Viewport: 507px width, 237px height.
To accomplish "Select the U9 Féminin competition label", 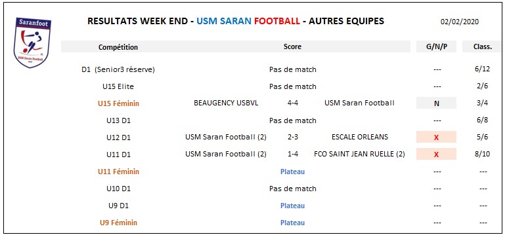I will click(118, 223).
